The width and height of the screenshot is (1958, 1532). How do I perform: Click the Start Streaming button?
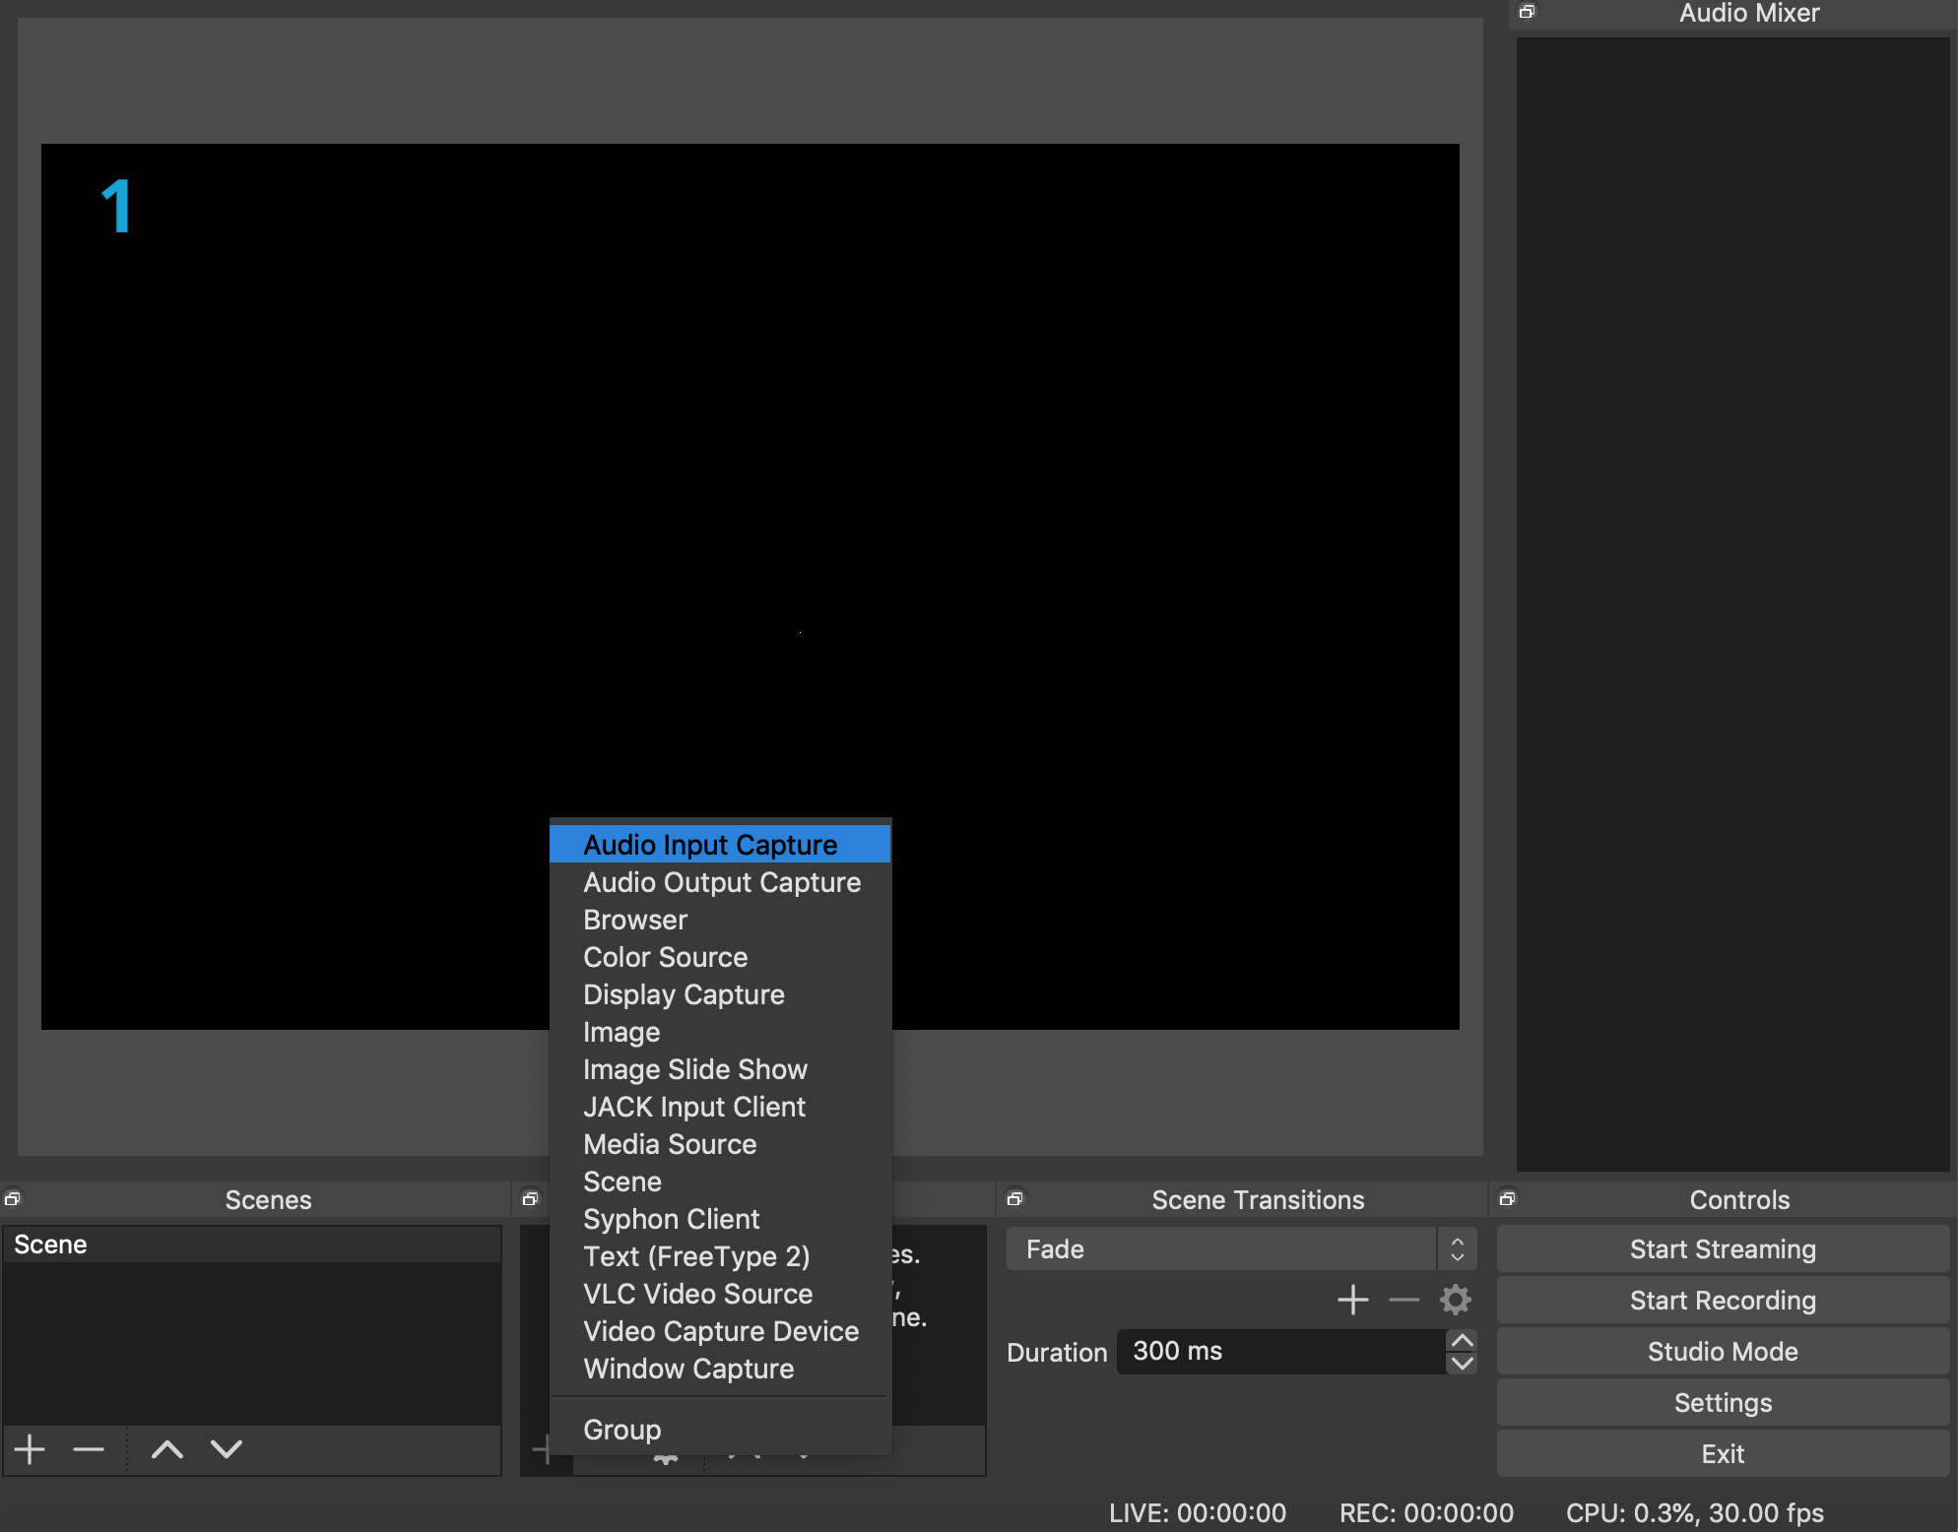pos(1723,1249)
